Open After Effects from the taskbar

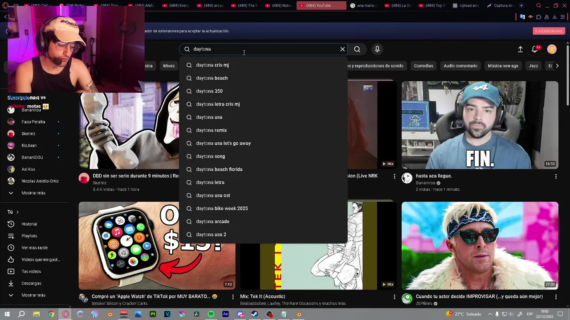coord(226,314)
